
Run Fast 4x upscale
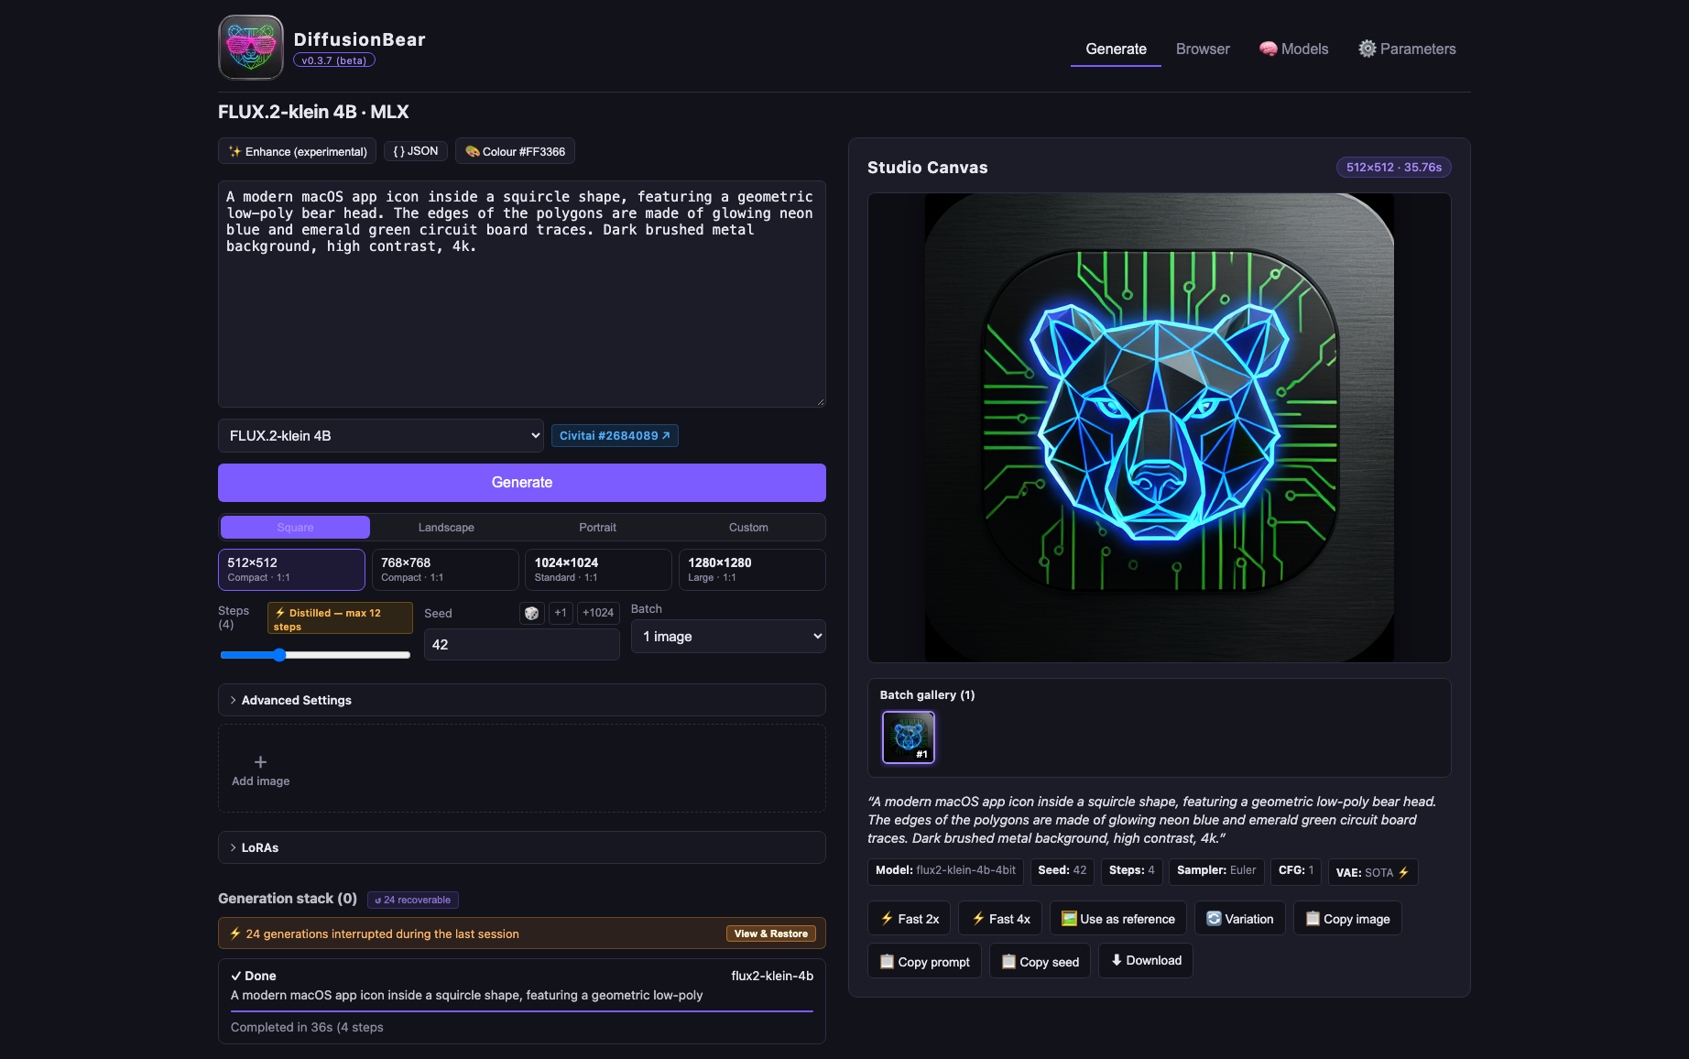pos(1000,919)
